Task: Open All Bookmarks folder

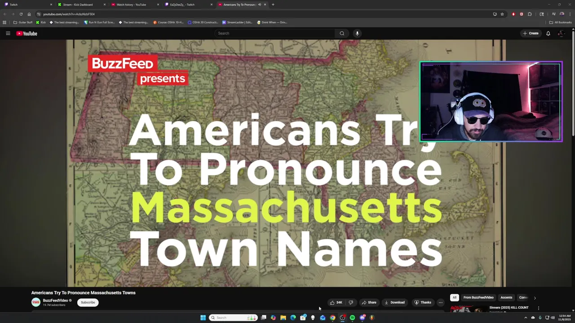Action: pyautogui.click(x=560, y=22)
